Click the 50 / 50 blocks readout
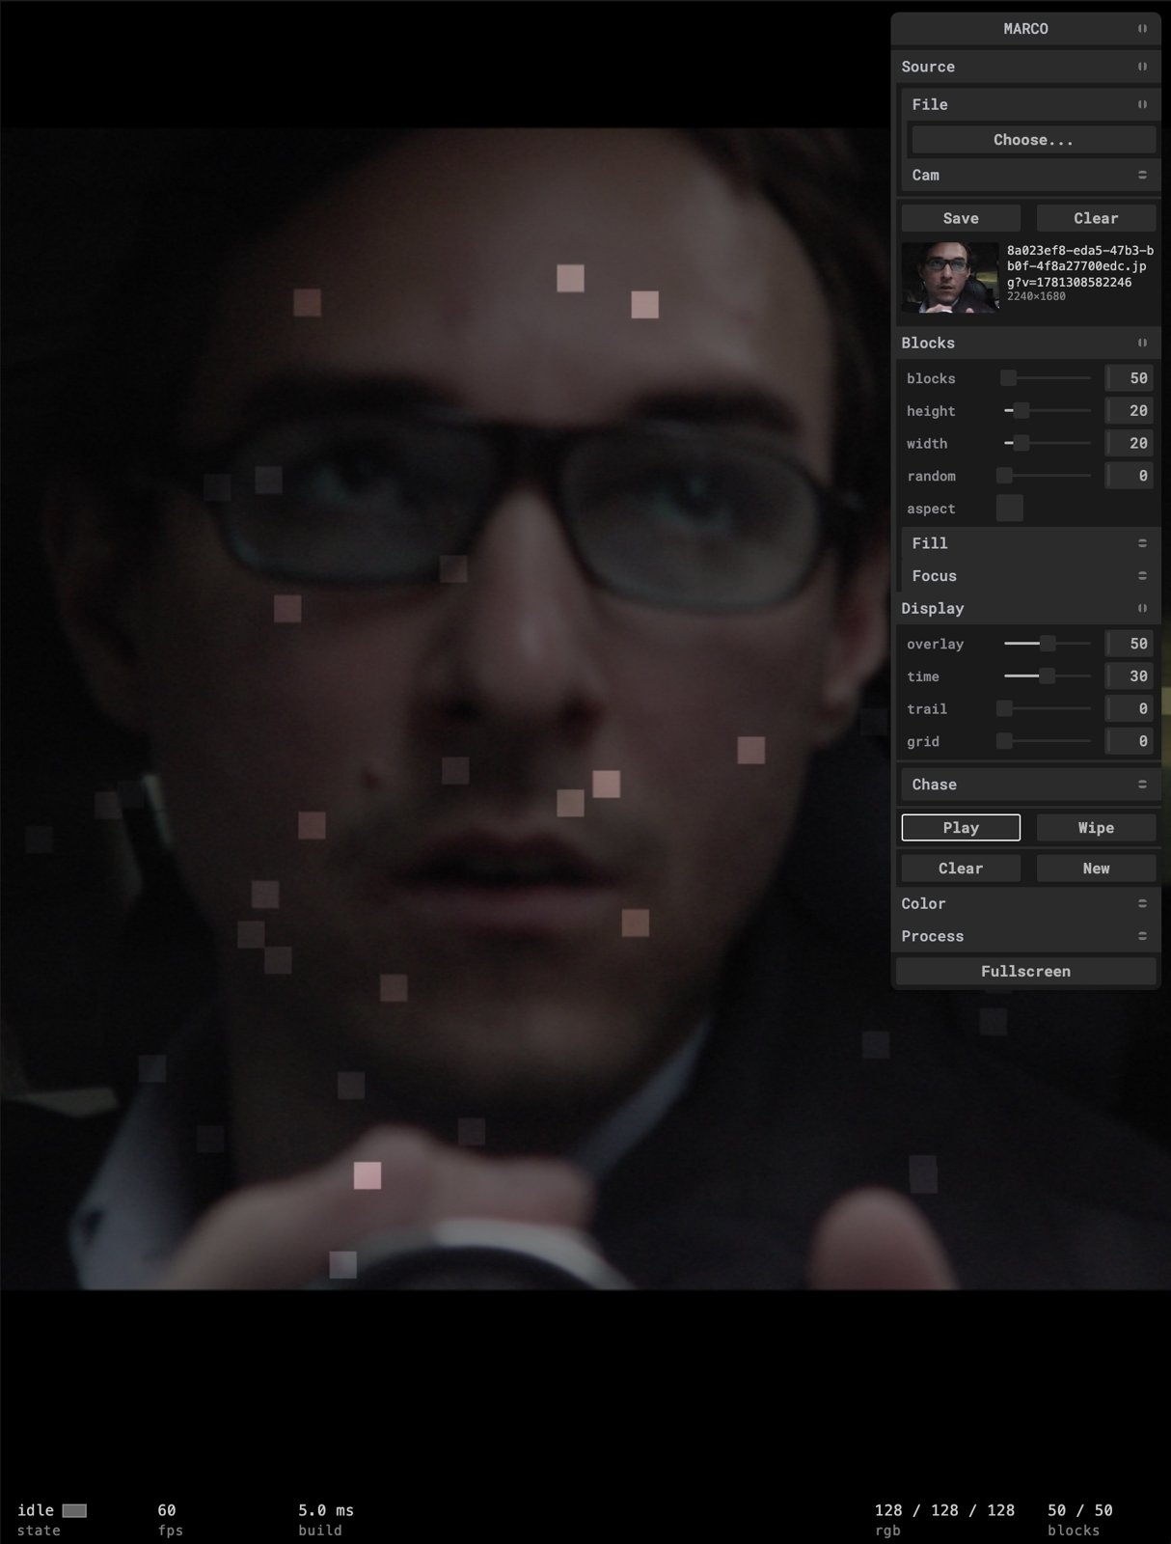 click(1080, 1510)
